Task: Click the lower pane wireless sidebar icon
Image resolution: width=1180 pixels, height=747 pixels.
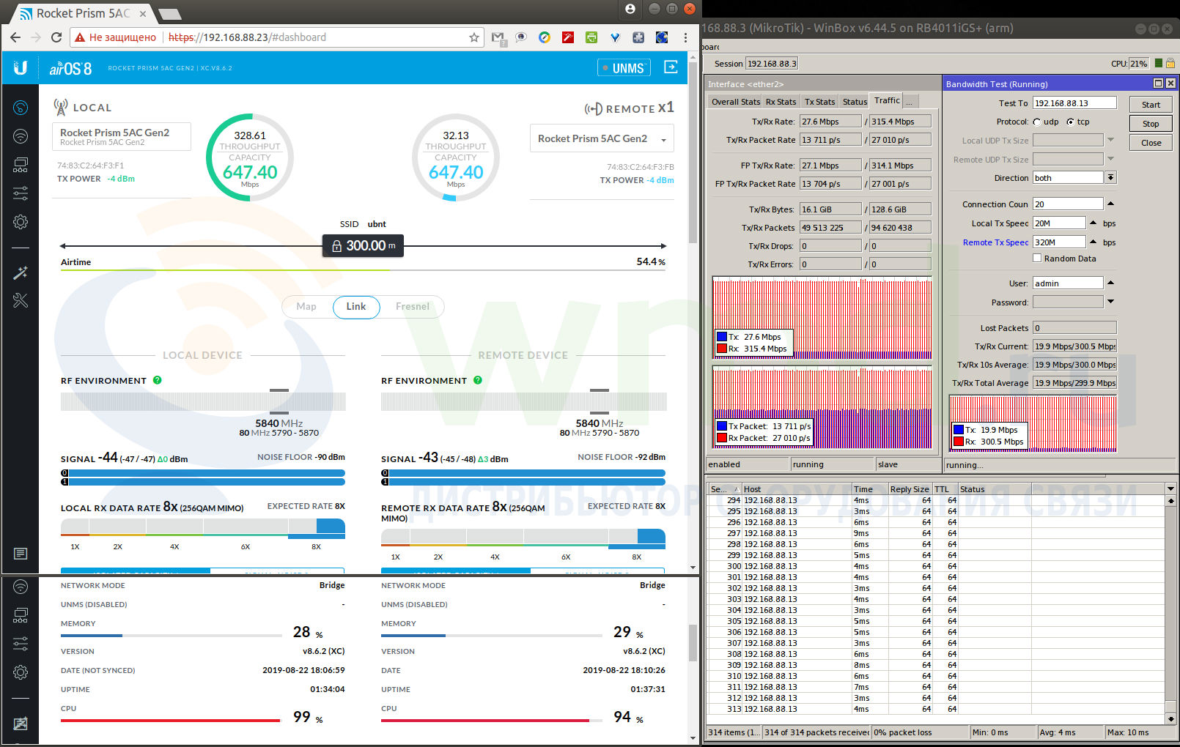Action: pos(21,587)
